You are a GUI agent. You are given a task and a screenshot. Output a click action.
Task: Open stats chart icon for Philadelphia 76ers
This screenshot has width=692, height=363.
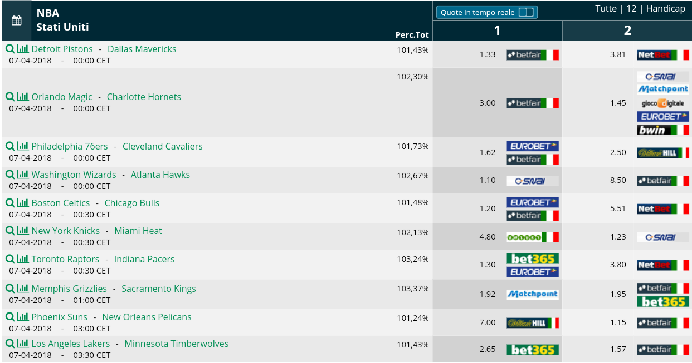click(x=23, y=146)
